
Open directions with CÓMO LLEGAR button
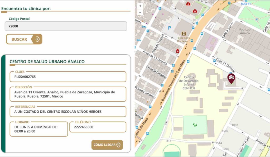tap(107, 145)
